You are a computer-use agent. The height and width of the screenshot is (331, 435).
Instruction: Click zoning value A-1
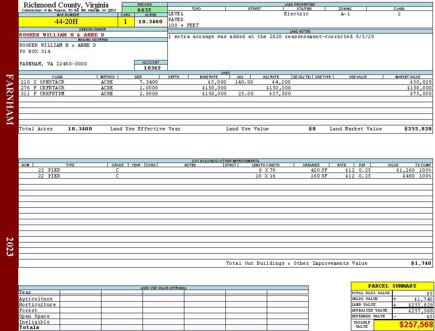[346, 14]
